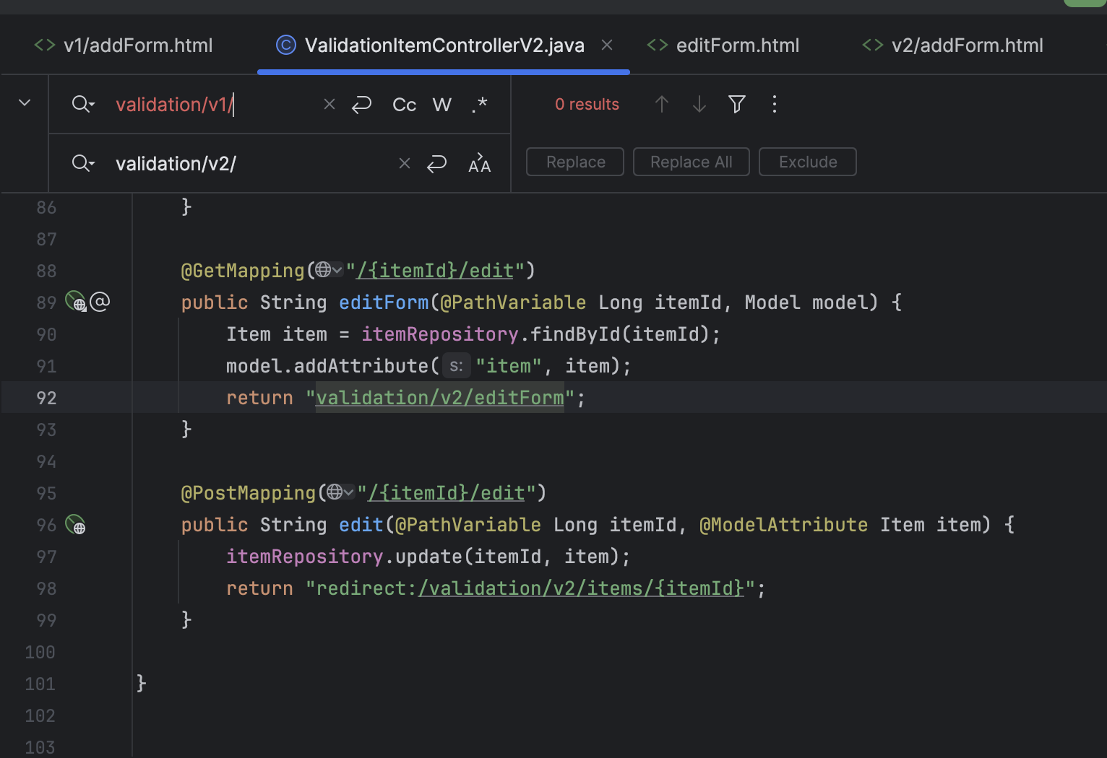Click the 0 results label
1107x758 pixels.
[587, 105]
